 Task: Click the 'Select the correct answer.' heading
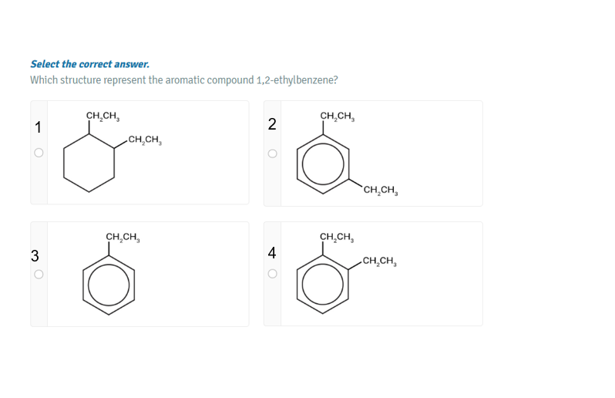[x=89, y=64]
